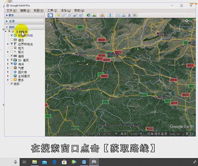198x166 pixels.
Task: Open Microsoft Store from the taskbar
Action: 64,162
